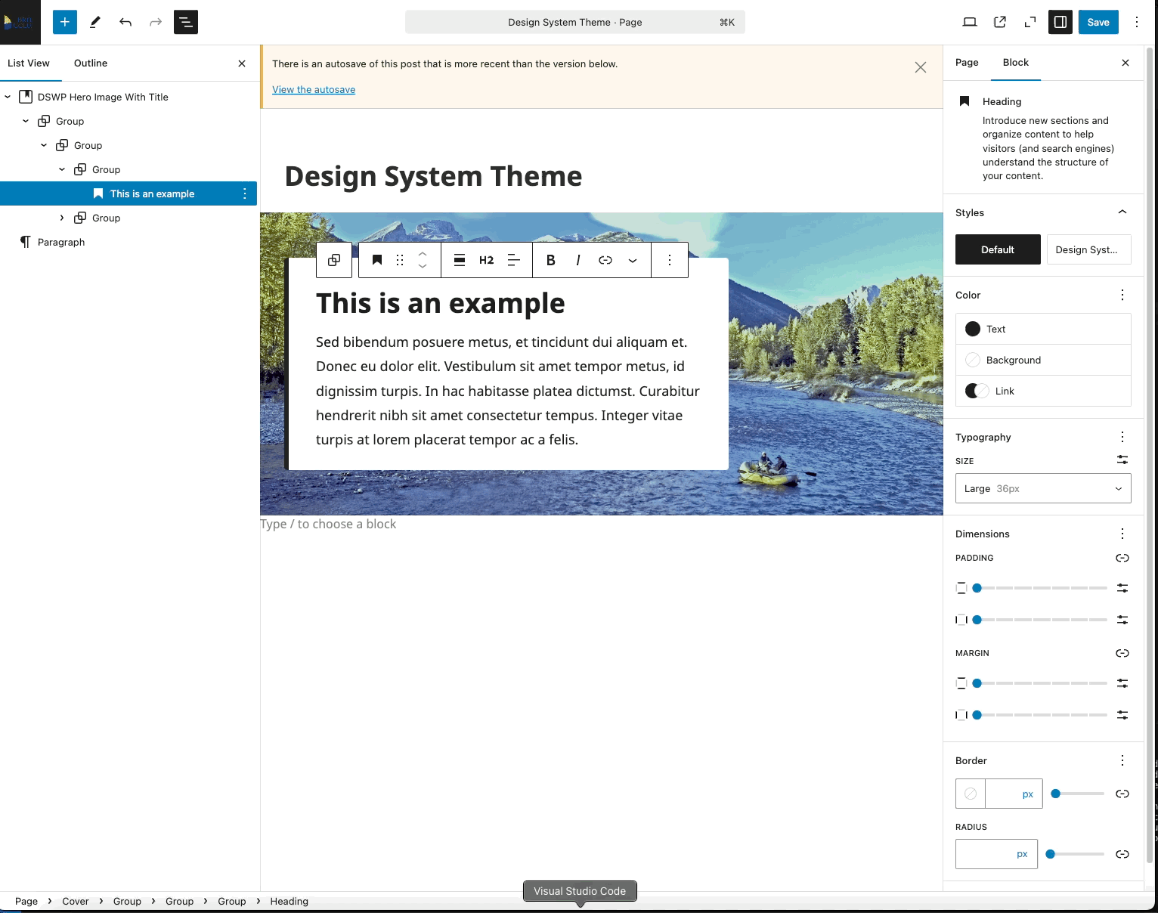
Task: Click the Save button
Action: point(1098,22)
